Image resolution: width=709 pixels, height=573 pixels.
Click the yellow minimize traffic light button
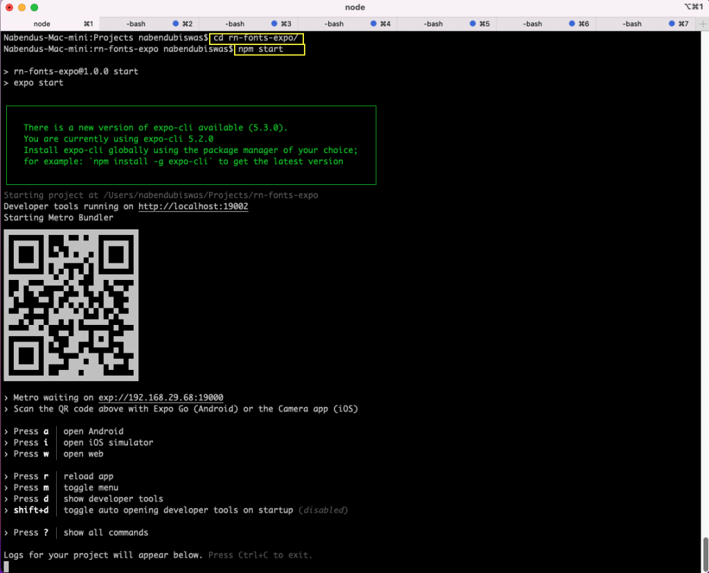[20, 7]
